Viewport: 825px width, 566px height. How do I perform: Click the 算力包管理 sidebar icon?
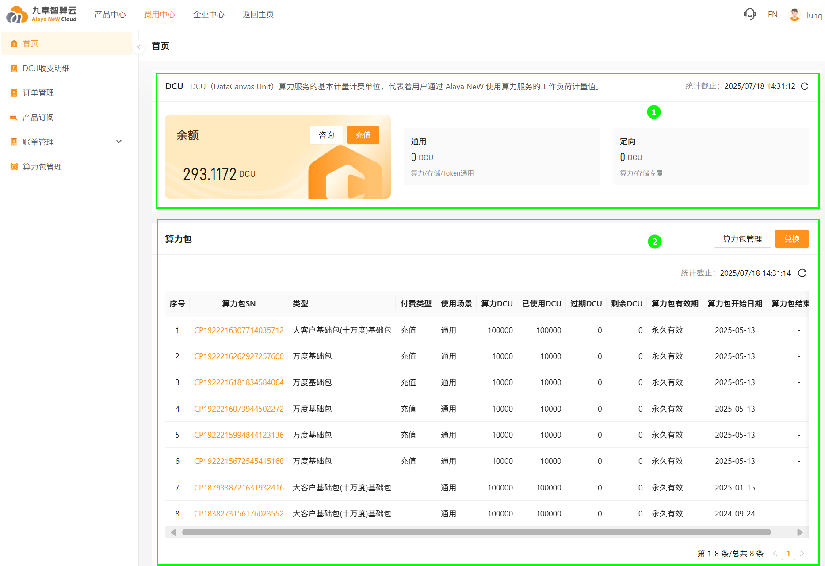[x=14, y=167]
